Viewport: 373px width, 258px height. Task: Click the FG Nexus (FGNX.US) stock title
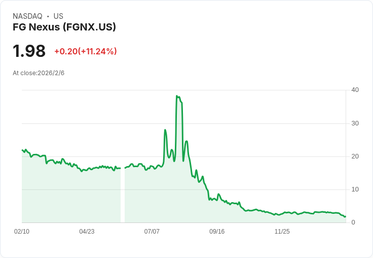tap(64, 27)
